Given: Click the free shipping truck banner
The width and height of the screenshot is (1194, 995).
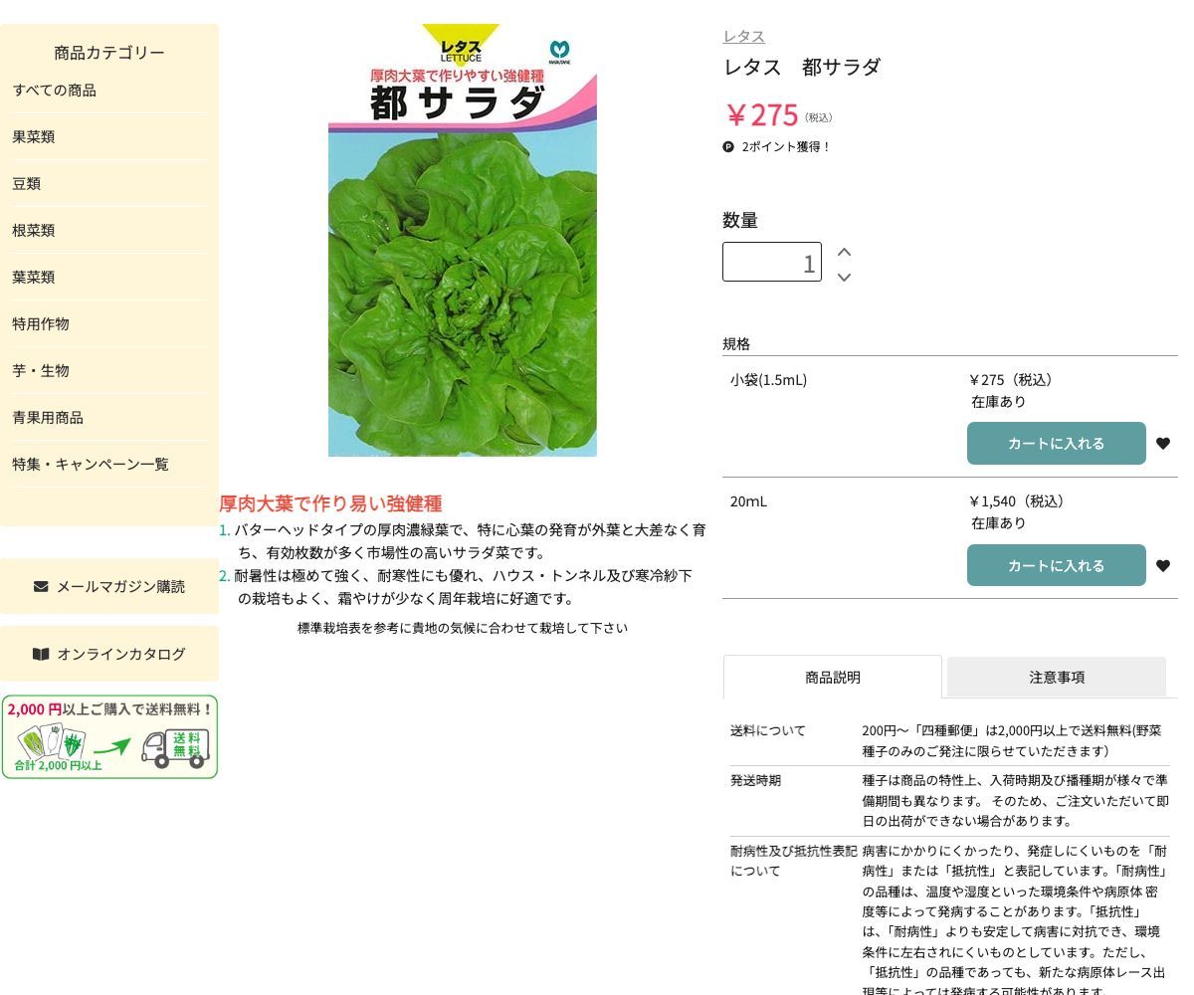Looking at the screenshot, I should tap(109, 736).
